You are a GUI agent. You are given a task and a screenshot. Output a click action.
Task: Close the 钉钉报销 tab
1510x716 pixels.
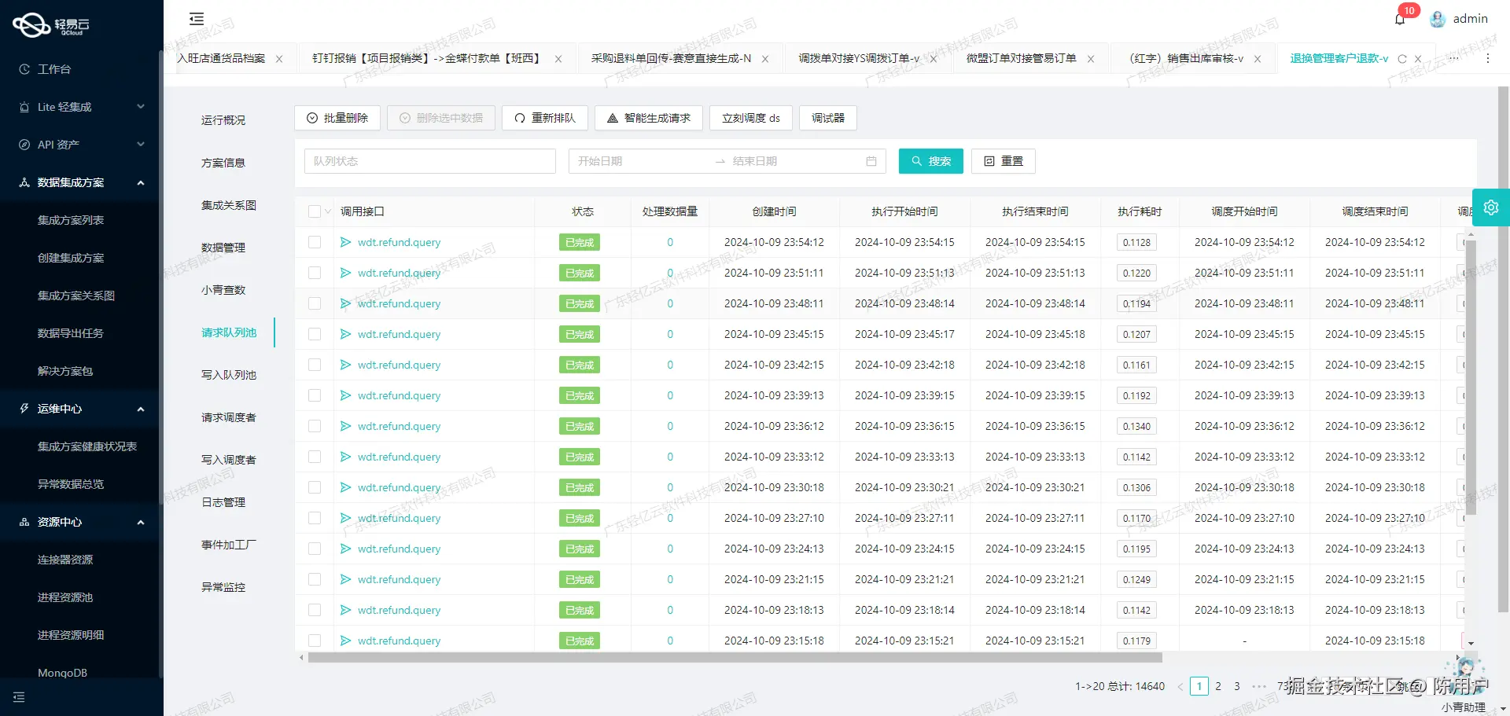coord(558,59)
